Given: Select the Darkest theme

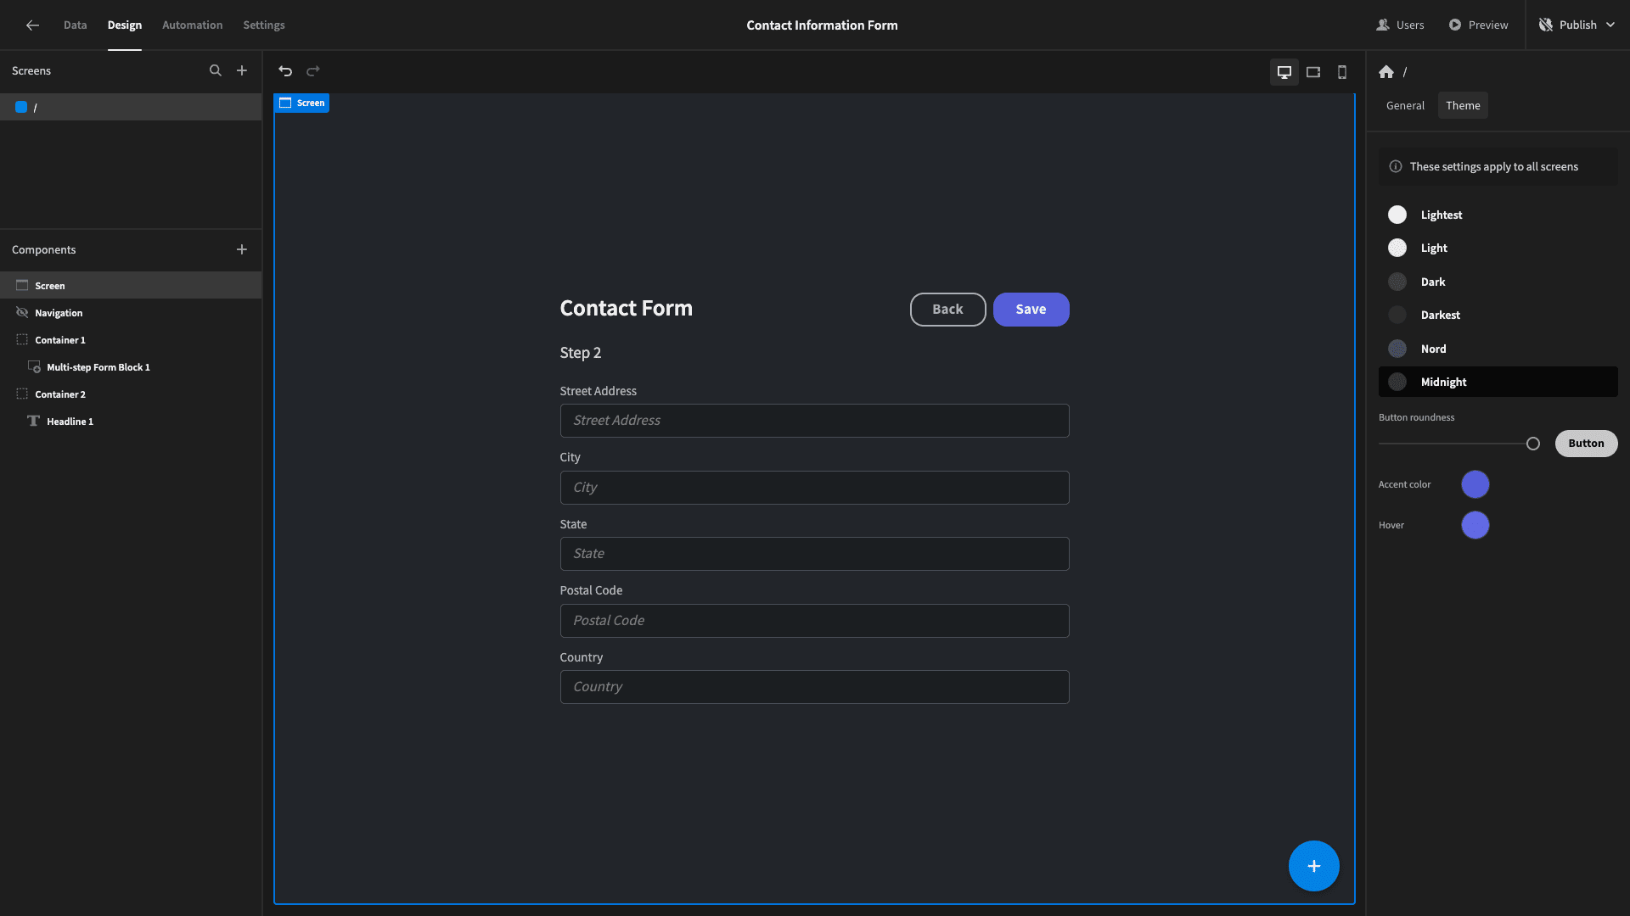Looking at the screenshot, I should 1498,315.
